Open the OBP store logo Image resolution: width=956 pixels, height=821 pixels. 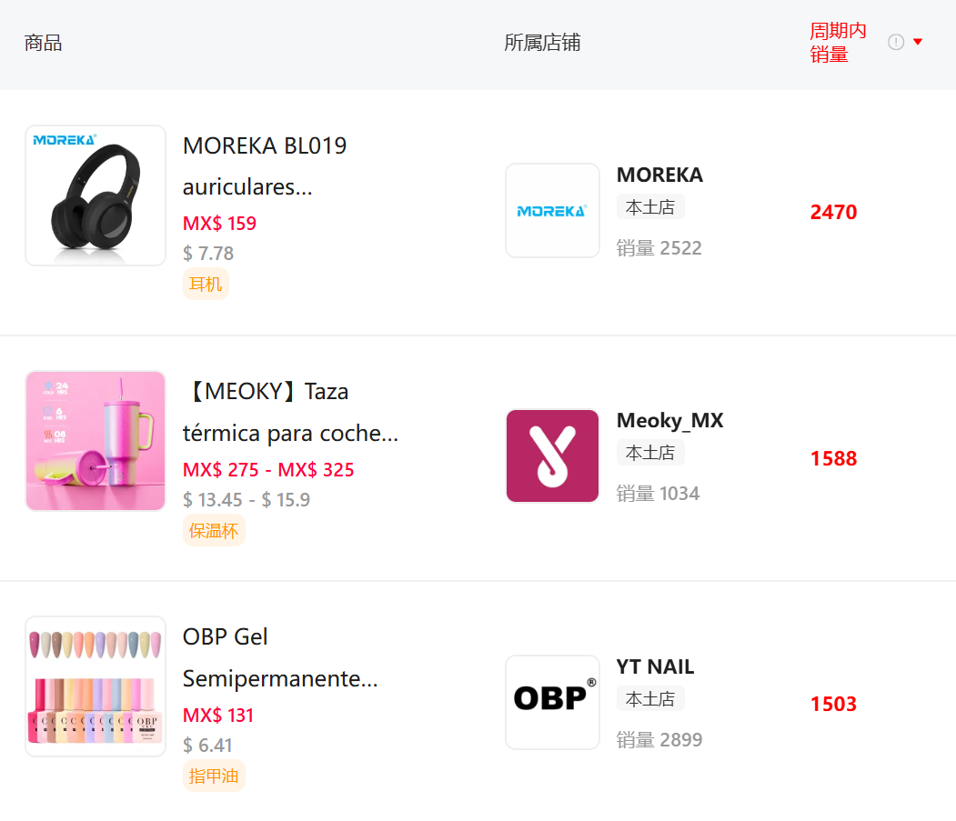tap(552, 702)
